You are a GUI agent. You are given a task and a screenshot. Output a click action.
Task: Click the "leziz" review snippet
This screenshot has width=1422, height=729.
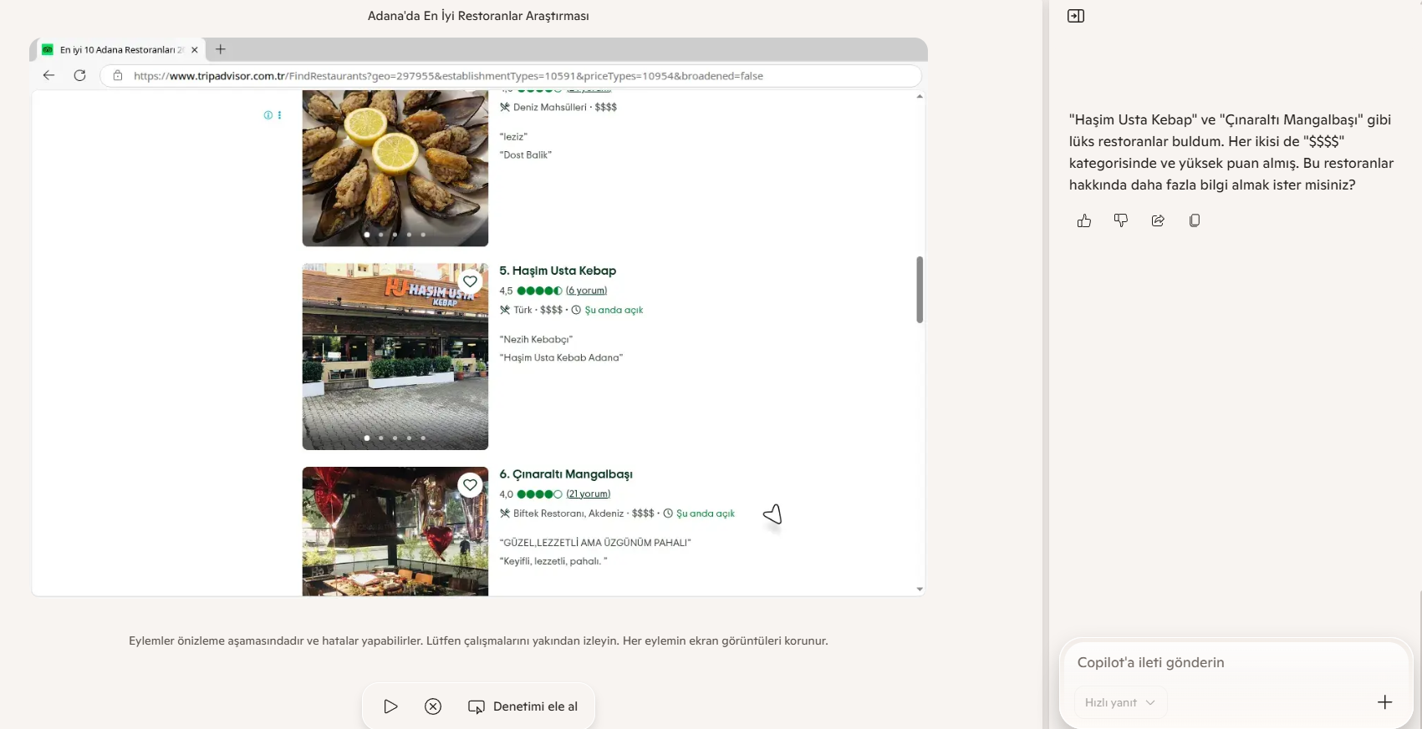point(513,136)
